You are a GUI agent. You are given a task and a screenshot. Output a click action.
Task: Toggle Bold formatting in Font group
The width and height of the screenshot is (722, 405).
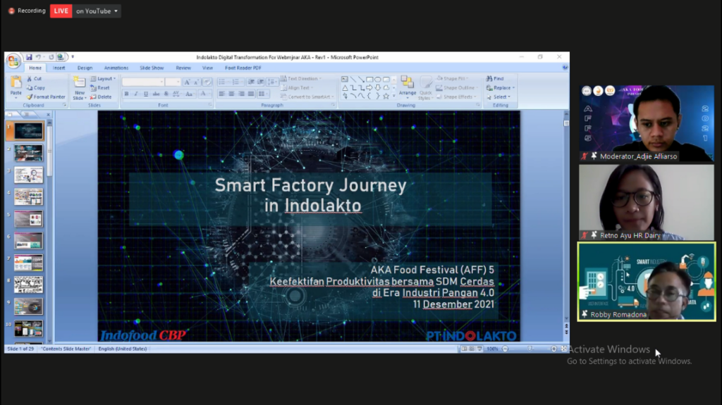tap(127, 94)
